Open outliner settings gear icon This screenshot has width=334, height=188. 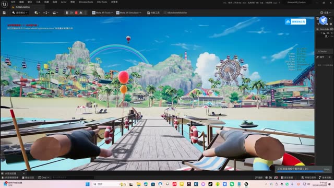click(331, 24)
